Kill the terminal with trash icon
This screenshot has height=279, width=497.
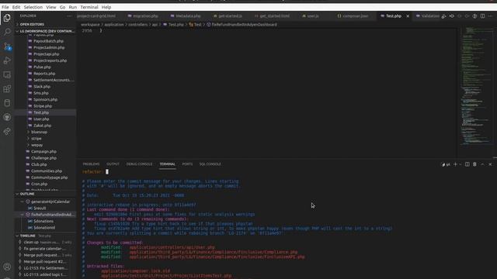pos(474,164)
